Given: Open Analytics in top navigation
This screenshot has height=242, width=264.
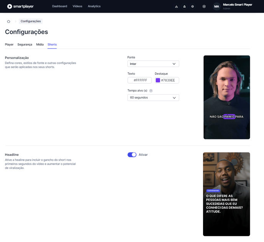Looking at the screenshot, I should click(x=94, y=6).
